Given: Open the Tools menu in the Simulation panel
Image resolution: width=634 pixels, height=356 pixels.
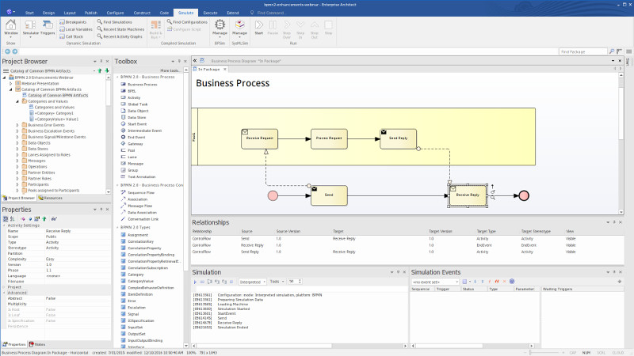Looking at the screenshot, I should click(x=277, y=281).
